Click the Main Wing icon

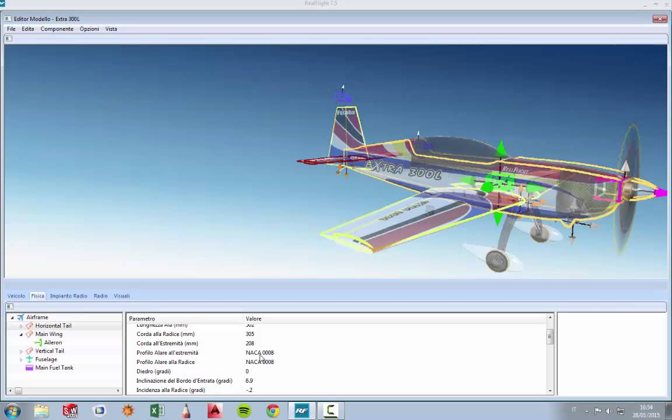coord(29,334)
